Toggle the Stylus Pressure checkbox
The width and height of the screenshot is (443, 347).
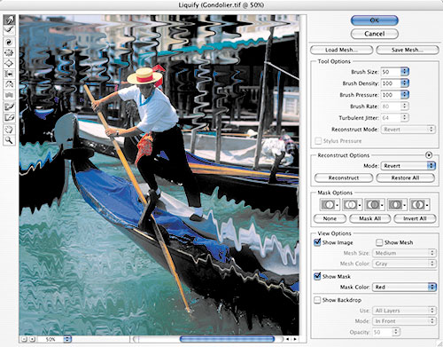(x=318, y=141)
